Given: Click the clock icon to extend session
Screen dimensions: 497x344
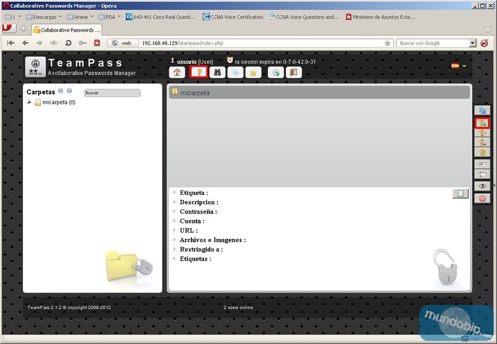Looking at the screenshot, I should (x=276, y=73).
